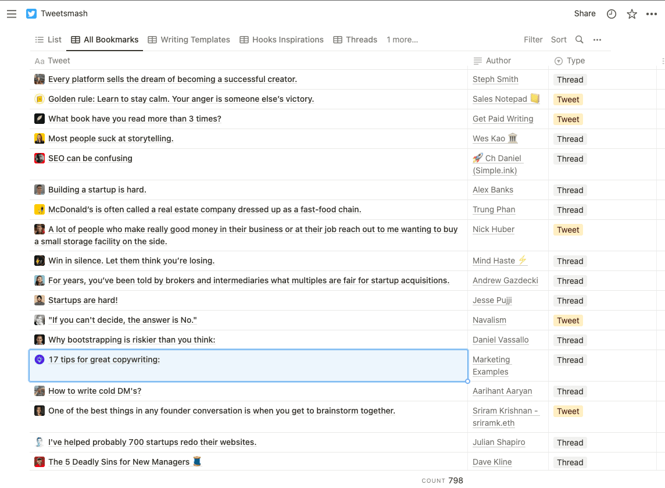This screenshot has width=665, height=488.
Task: Switch to the Writing Templates view
Action: point(188,40)
